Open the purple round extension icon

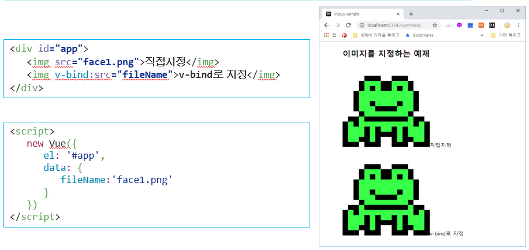pyautogui.click(x=459, y=25)
